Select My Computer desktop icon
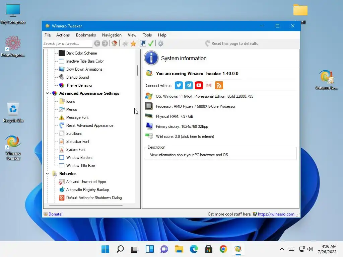Screen dimensions: 343x257 13,14
